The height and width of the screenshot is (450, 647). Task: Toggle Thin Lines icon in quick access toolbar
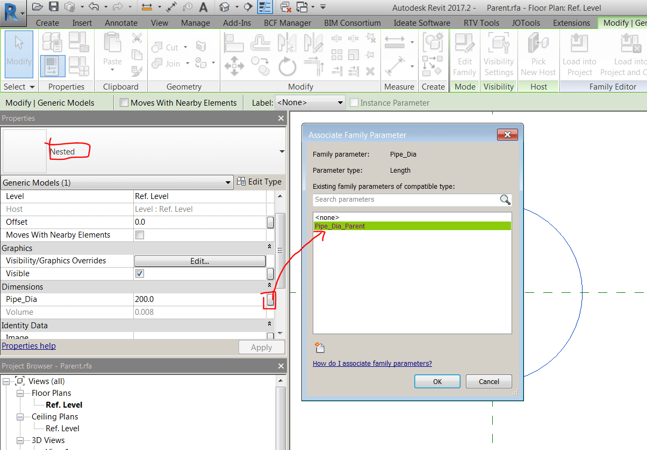[x=264, y=7]
